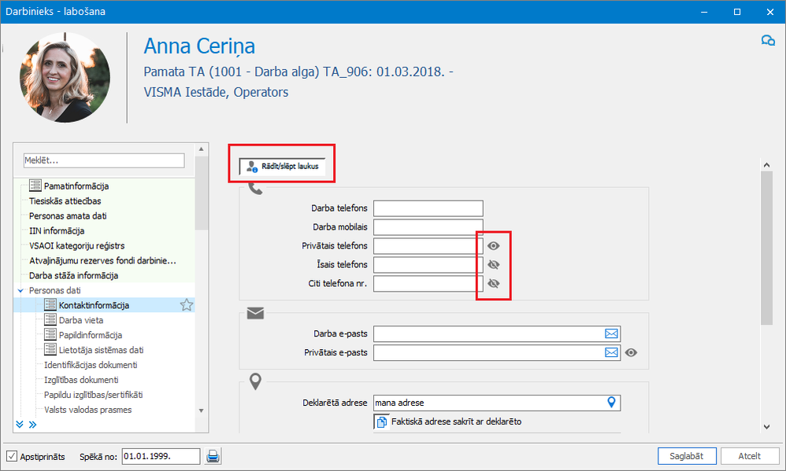Image resolution: width=786 pixels, height=471 pixels.
Task: Toggle visibility eye for Īsais telefons
Action: pyautogui.click(x=494, y=265)
